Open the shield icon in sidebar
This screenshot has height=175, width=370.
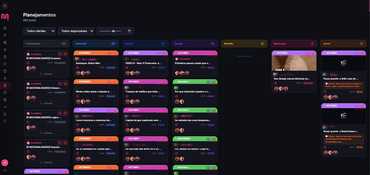pyautogui.click(x=5, y=121)
